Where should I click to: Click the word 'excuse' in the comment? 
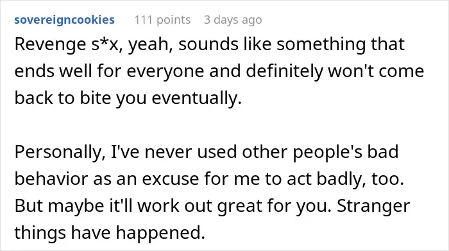(171, 180)
